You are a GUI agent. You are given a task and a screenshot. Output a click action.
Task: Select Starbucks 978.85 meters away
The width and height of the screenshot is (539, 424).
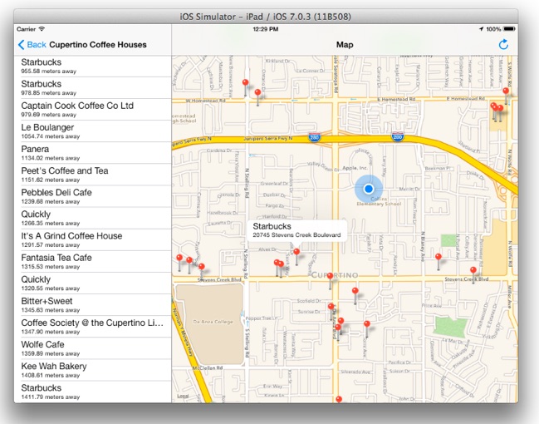(93, 88)
